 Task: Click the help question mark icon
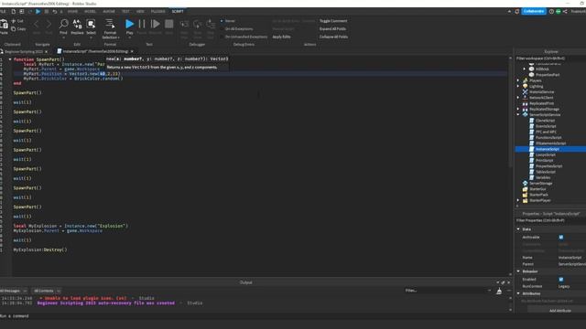[x=551, y=12]
